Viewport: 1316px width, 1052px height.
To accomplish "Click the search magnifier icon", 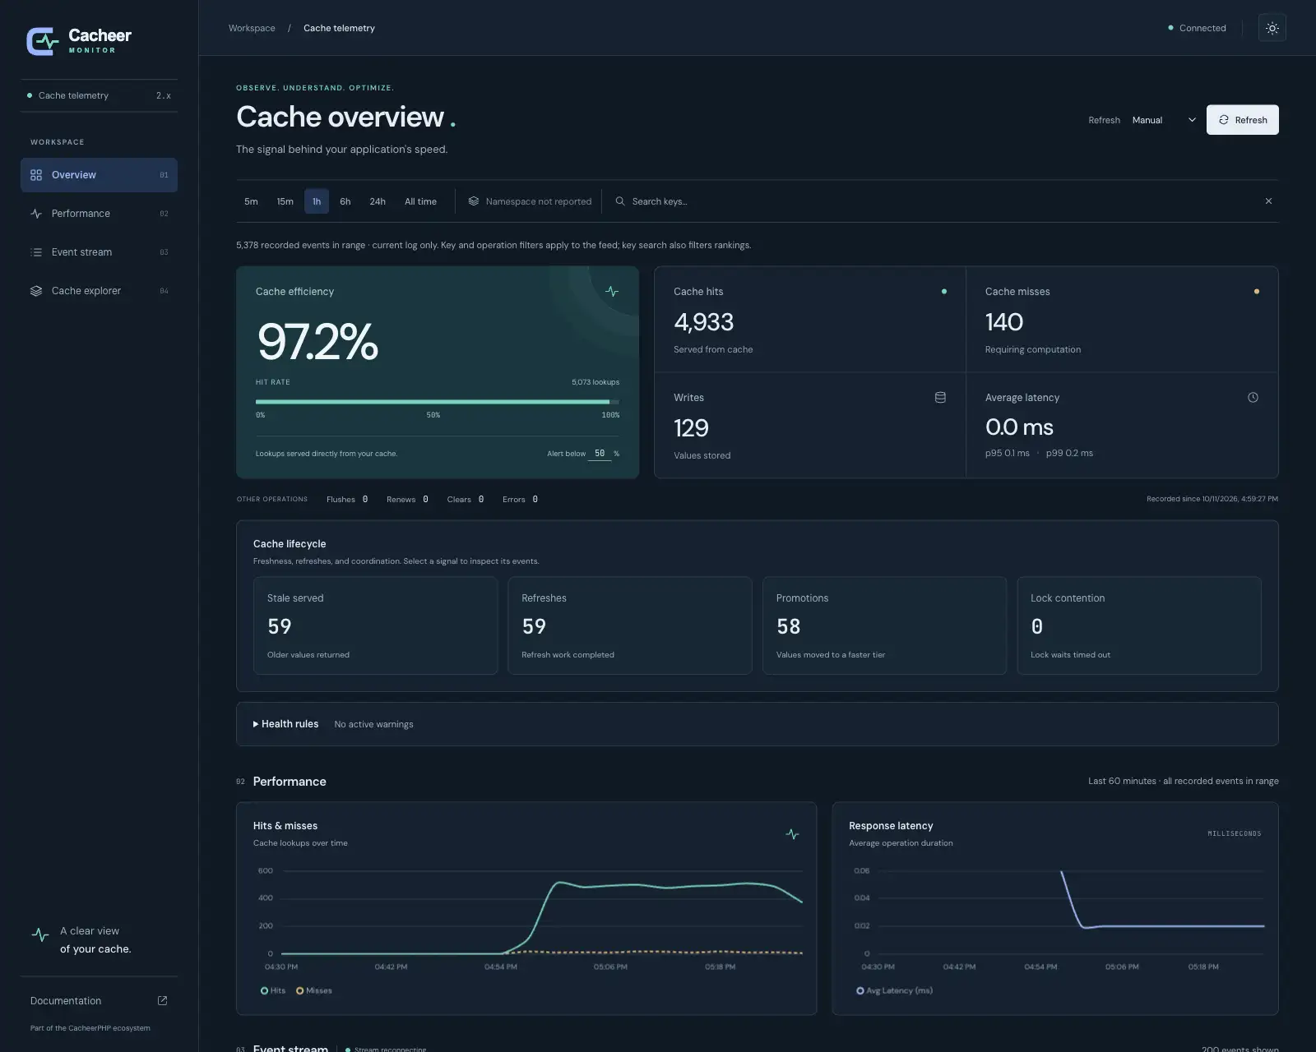I will click(620, 201).
